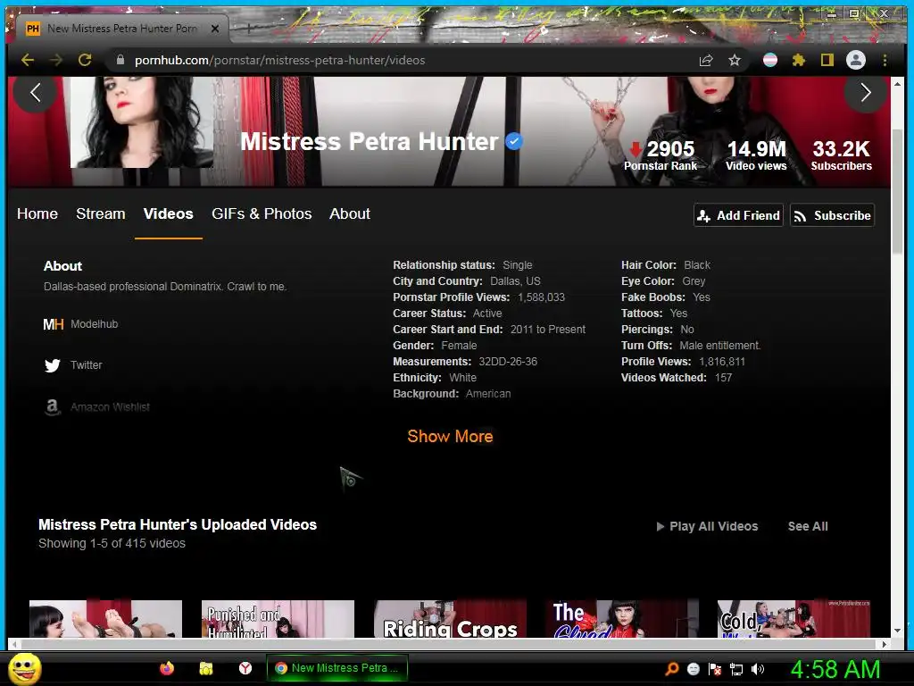Image resolution: width=914 pixels, height=686 pixels.
Task: Click the vertical scrollbar down arrow
Action: tap(897, 631)
